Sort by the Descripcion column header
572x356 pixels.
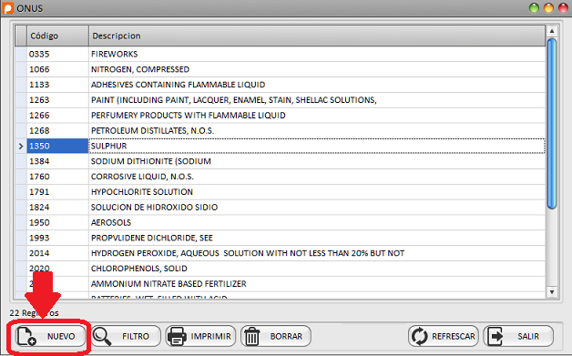[317, 36]
